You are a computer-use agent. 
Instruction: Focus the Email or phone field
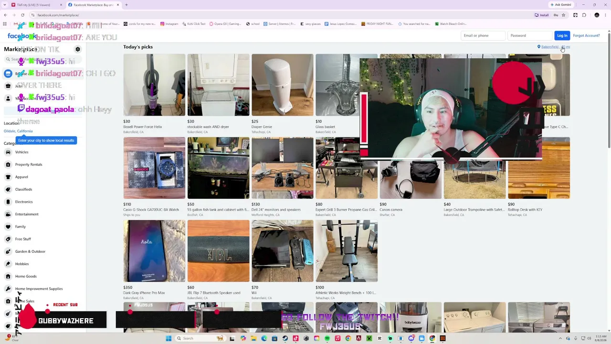click(483, 35)
